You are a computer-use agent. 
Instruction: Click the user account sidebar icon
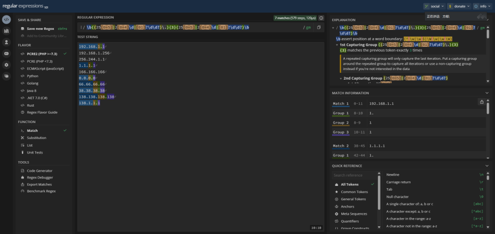click(6, 42)
